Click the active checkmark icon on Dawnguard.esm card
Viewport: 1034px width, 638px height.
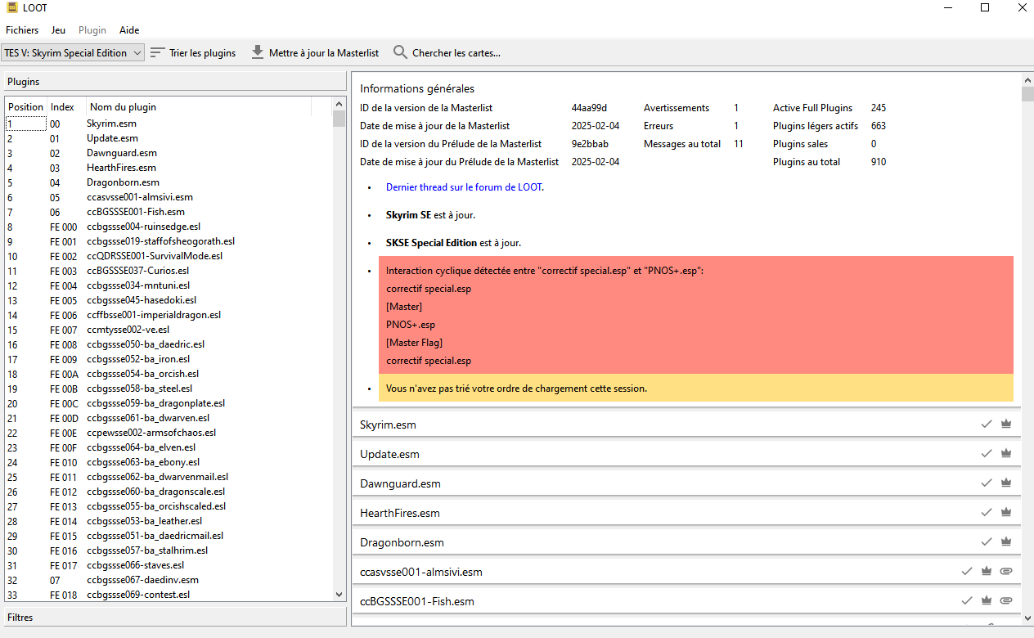(x=987, y=483)
